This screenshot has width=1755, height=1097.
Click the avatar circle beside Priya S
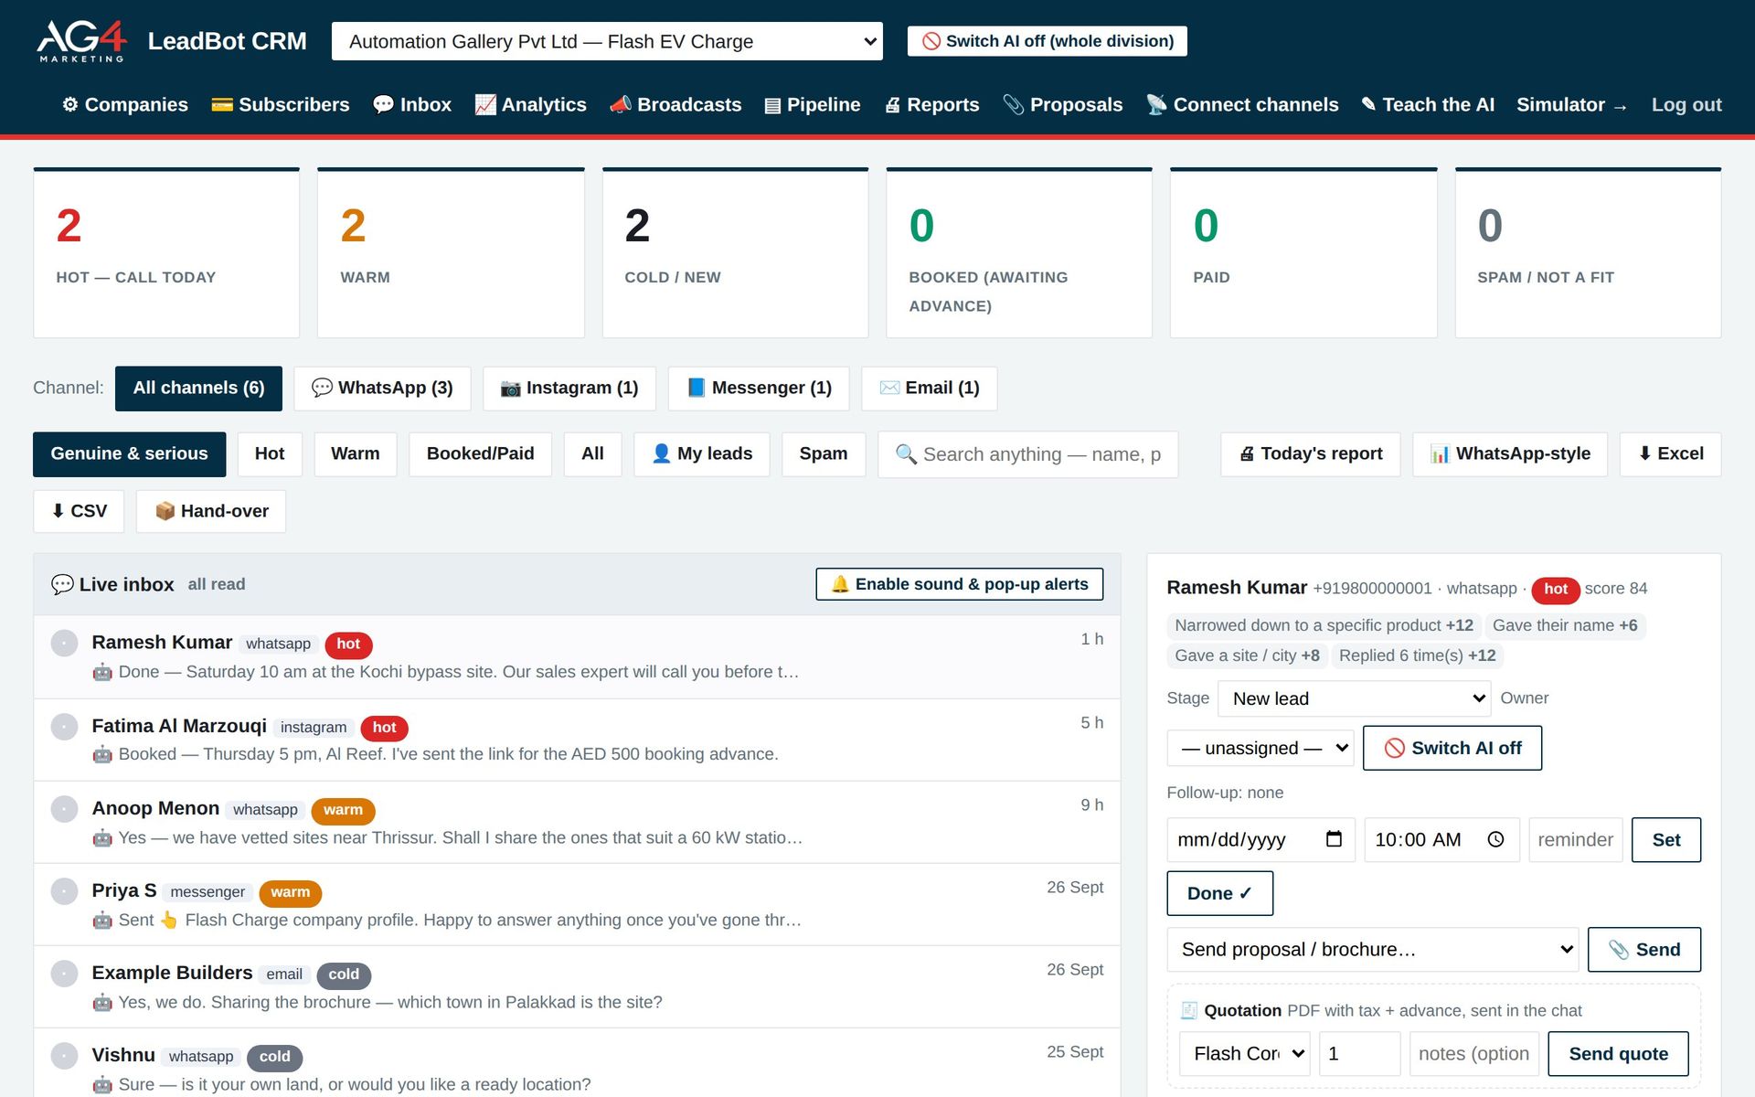click(x=64, y=891)
